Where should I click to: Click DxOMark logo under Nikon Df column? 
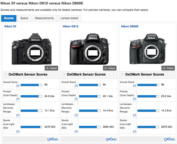[53, 139]
